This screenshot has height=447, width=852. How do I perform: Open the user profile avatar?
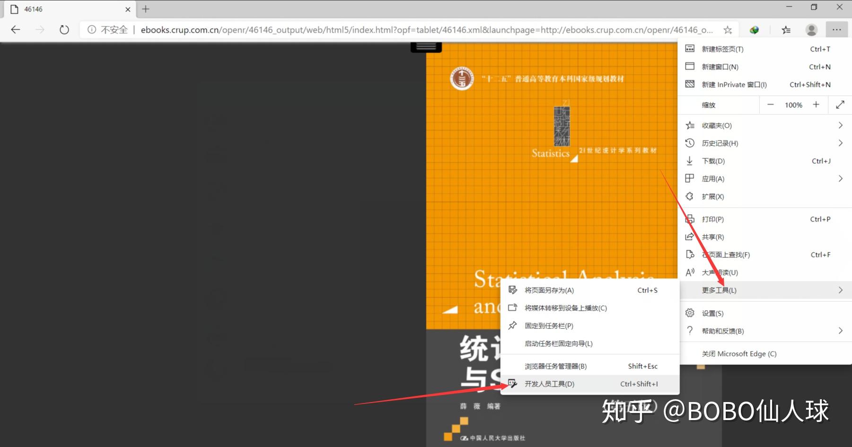click(x=811, y=30)
